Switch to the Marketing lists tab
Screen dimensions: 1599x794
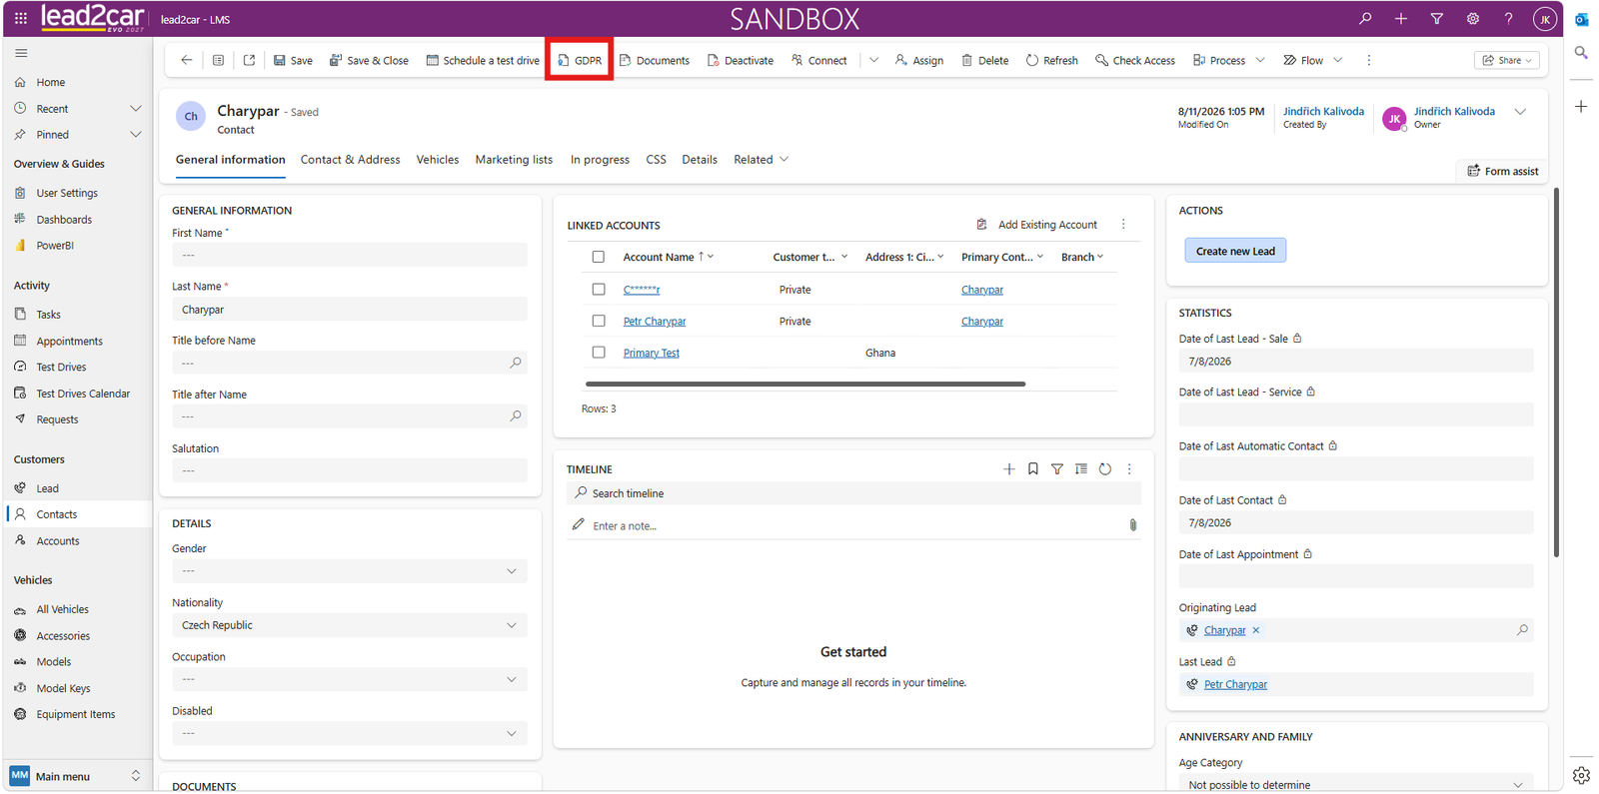(x=514, y=160)
